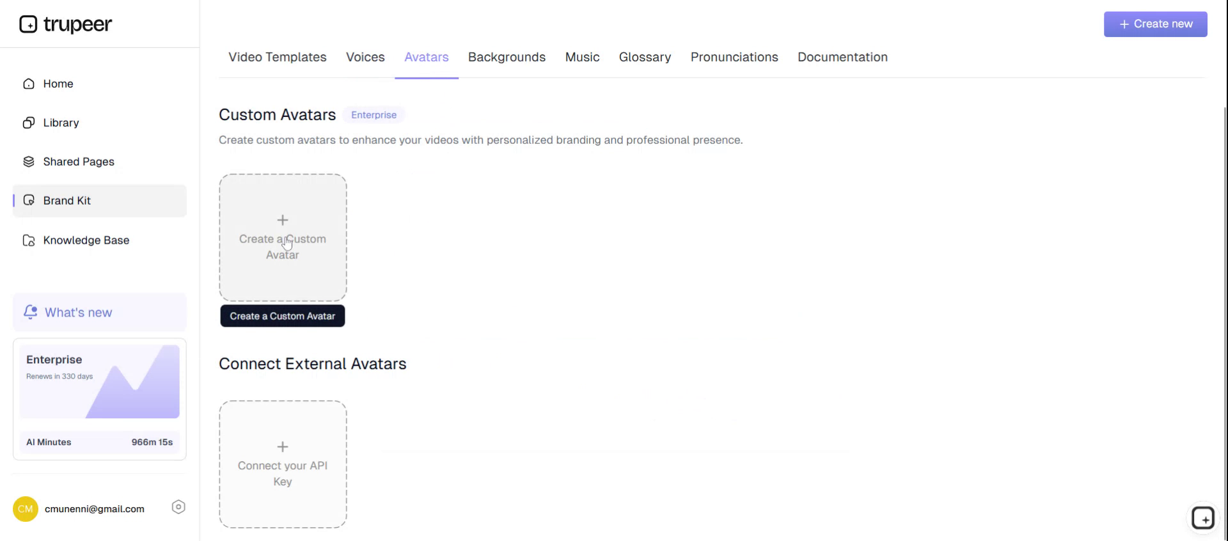Click the floating trupeer widget icon
The image size is (1228, 541).
click(x=1203, y=518)
